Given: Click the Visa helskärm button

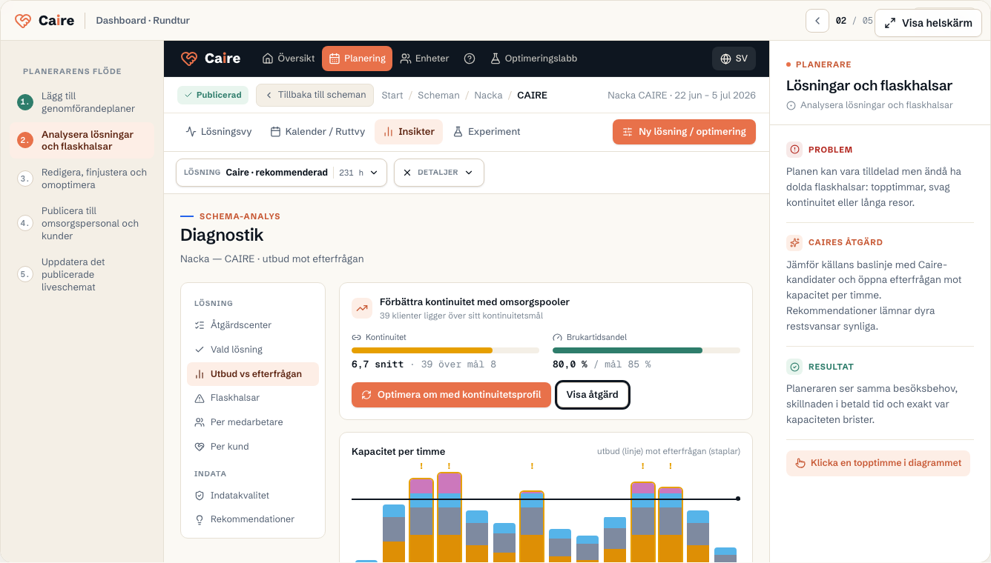Looking at the screenshot, I should [928, 23].
